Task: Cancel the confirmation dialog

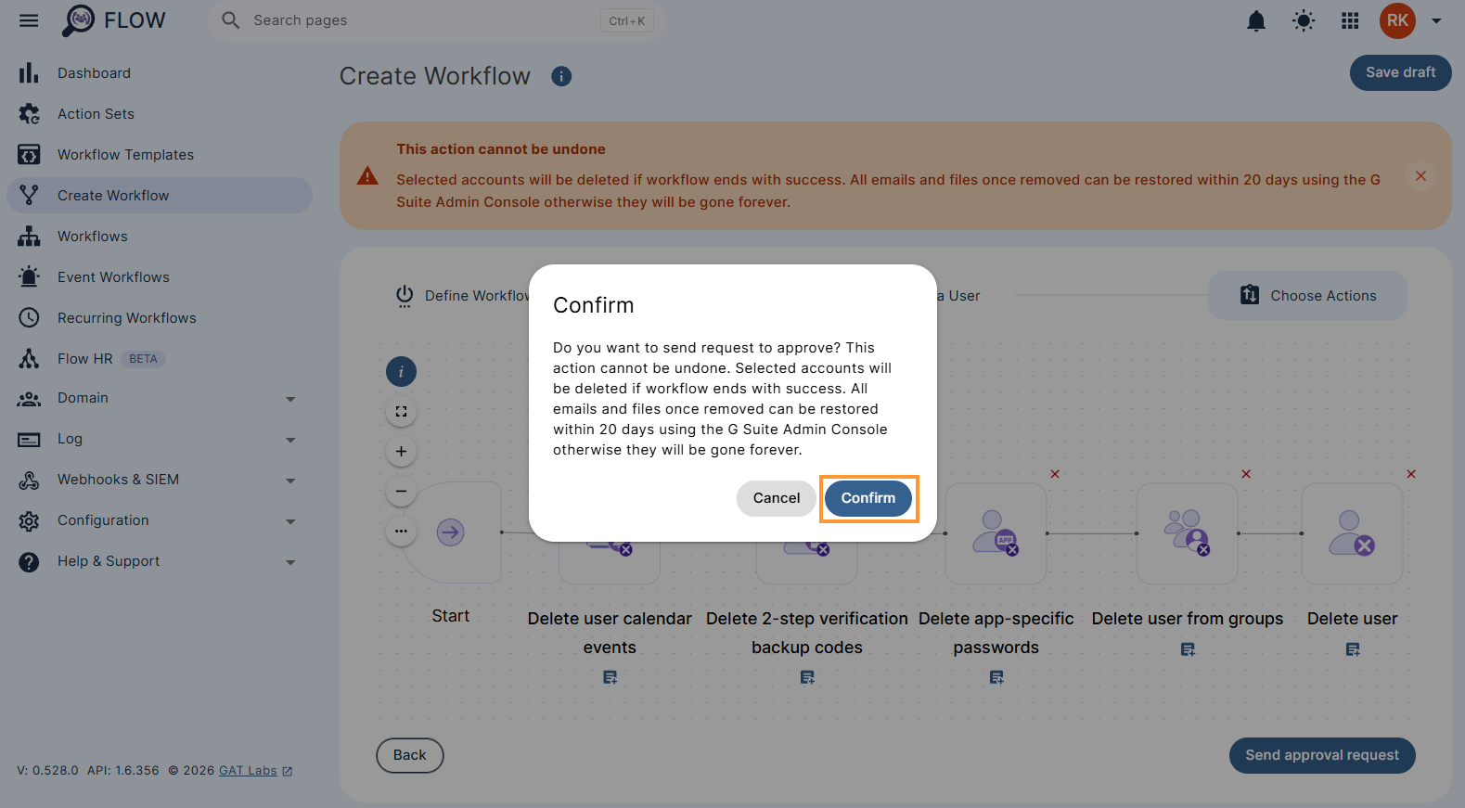Action: click(777, 498)
